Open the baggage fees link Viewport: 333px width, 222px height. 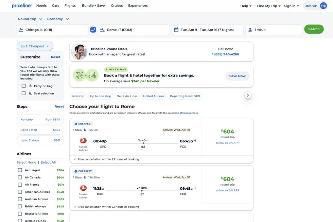click(190, 113)
